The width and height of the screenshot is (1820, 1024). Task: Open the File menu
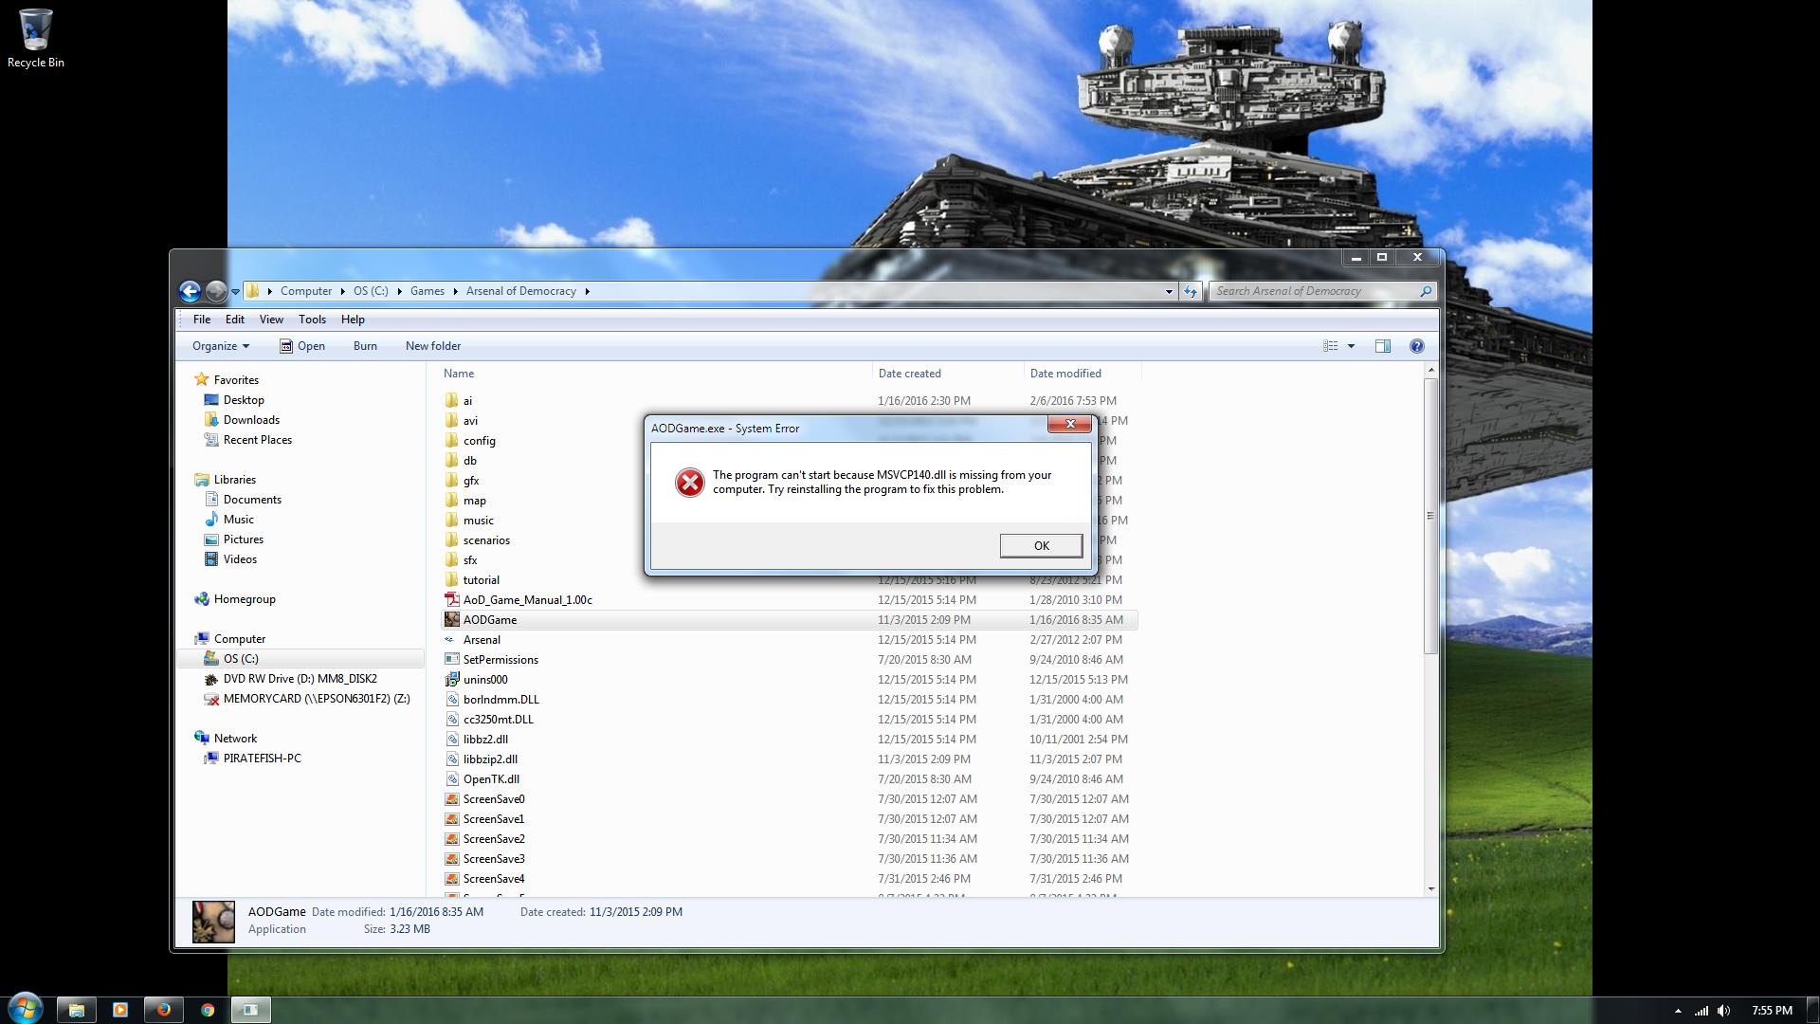[202, 320]
